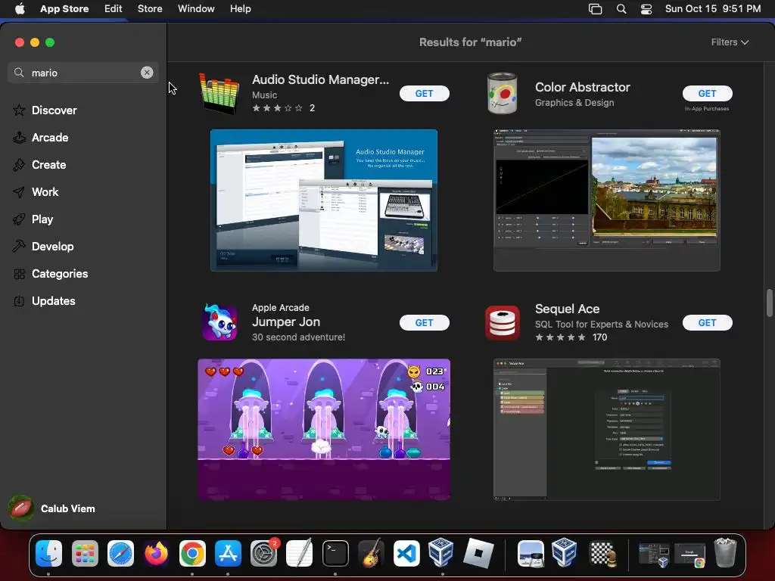Viewport: 775px width, 581px height.
Task: Open Control Center in the menu bar
Action: click(x=646, y=9)
